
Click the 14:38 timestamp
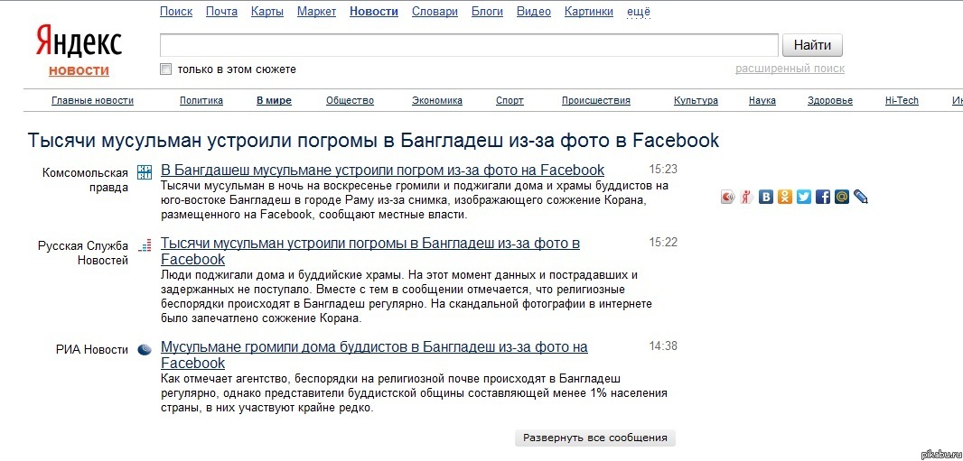[663, 346]
